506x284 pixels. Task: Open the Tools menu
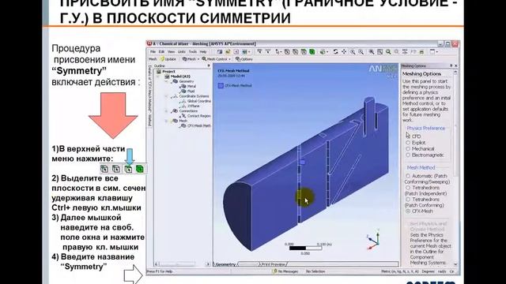coord(193,51)
